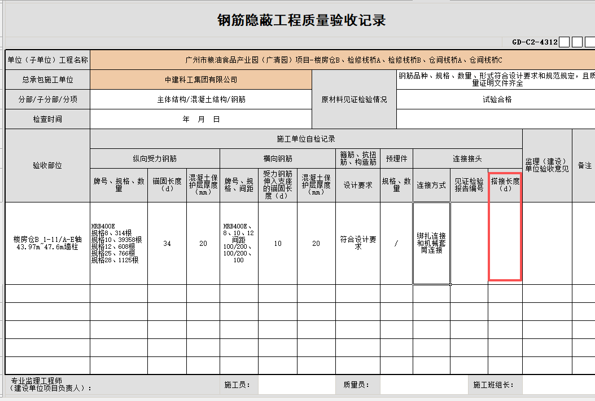This screenshot has width=595, height=401.
Task: Click the blank field after 施工班组长
Action: 558,385
